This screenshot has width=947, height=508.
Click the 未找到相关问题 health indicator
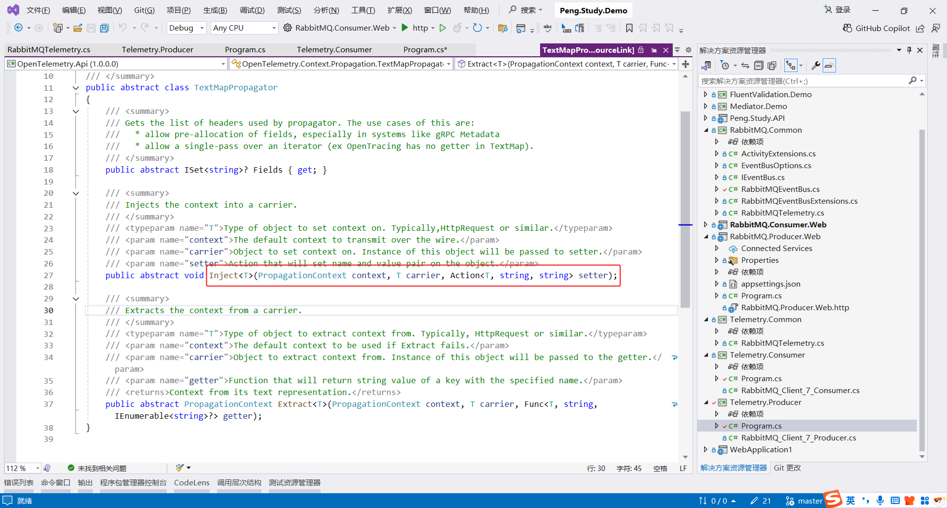97,468
